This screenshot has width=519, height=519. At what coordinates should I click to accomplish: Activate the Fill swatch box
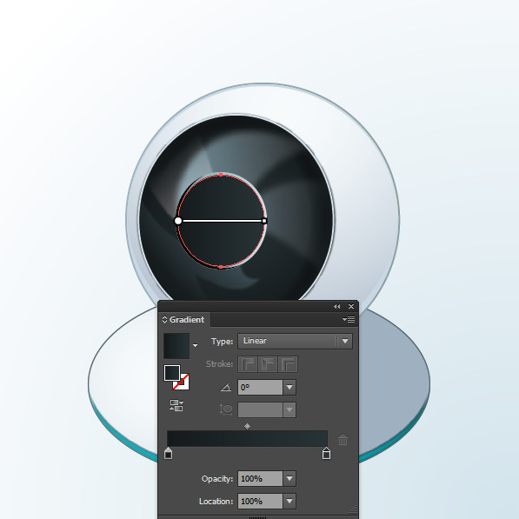click(172, 373)
